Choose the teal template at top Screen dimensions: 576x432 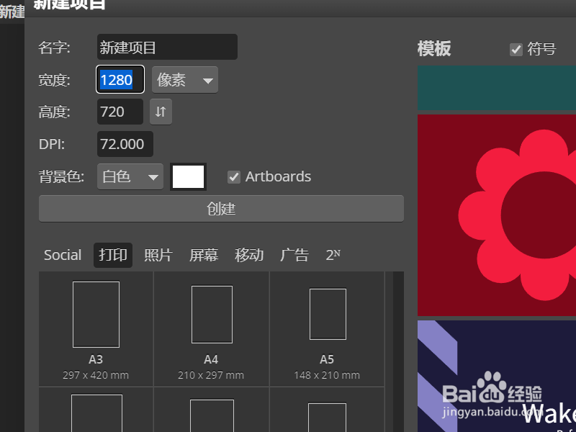(x=497, y=88)
